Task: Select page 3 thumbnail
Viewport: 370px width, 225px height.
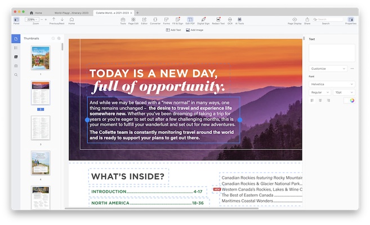Action: click(41, 128)
